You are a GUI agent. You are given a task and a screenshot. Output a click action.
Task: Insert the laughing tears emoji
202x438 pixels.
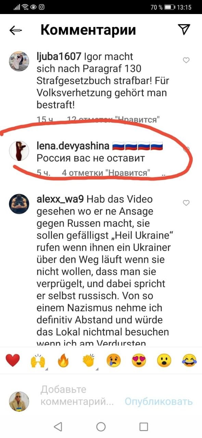(x=189, y=361)
